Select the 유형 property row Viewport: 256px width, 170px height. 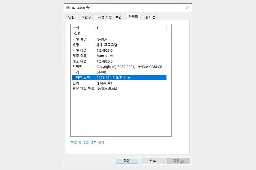click(x=119, y=45)
